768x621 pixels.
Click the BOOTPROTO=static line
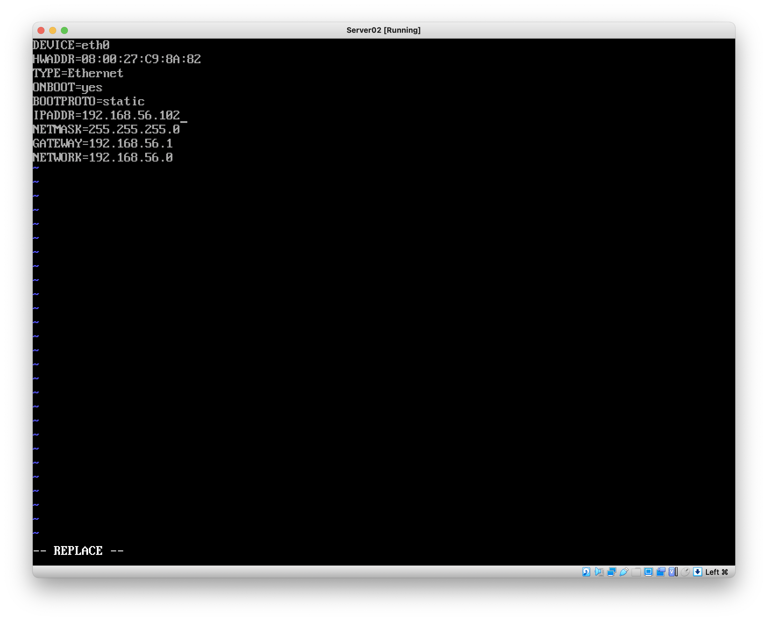[89, 101]
